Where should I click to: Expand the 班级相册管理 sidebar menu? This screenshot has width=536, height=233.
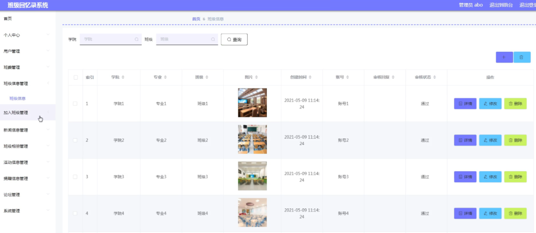point(28,146)
